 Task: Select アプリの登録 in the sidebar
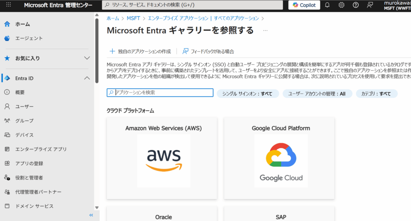click(29, 163)
